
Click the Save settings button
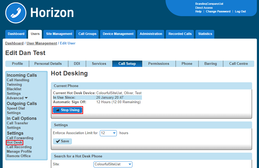62,141
